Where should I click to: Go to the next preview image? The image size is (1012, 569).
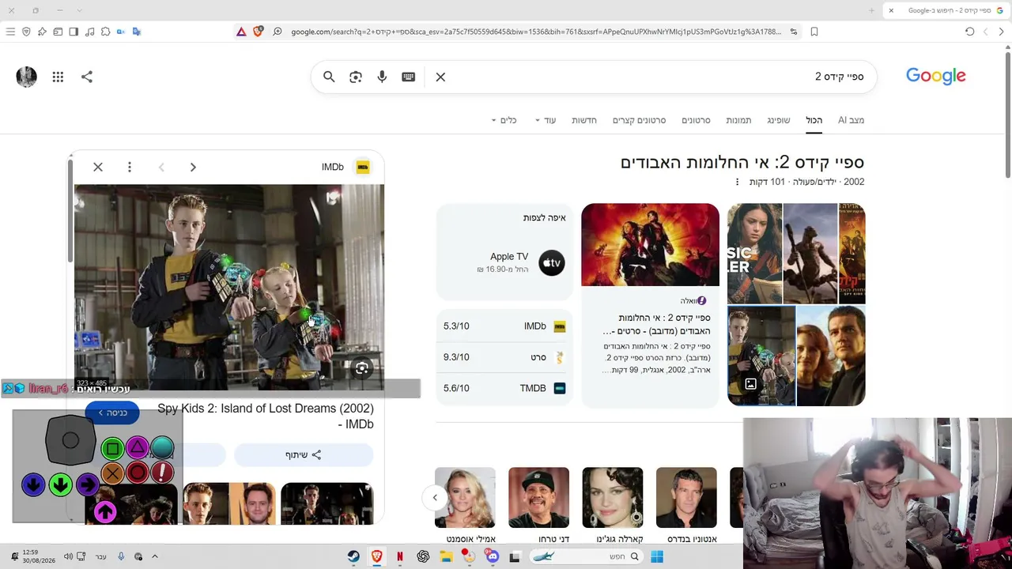(x=193, y=167)
